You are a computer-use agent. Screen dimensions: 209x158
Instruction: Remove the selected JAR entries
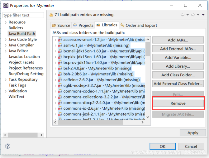178,103
